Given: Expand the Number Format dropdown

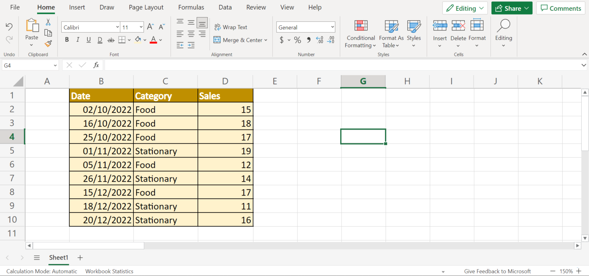Looking at the screenshot, I should (x=332, y=27).
